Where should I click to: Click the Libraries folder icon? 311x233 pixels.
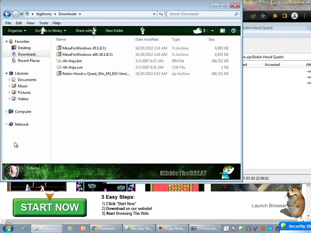(11, 73)
